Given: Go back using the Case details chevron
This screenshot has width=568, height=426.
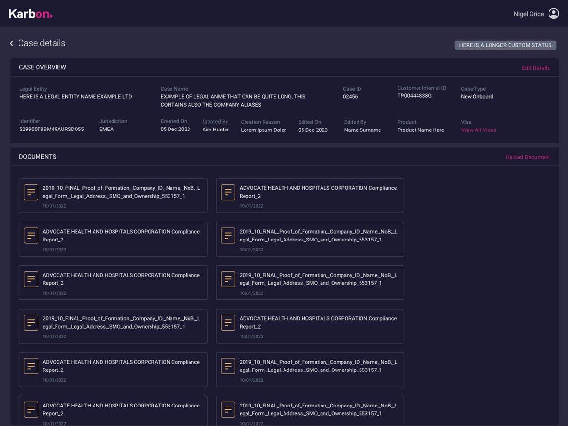Looking at the screenshot, I should point(12,43).
